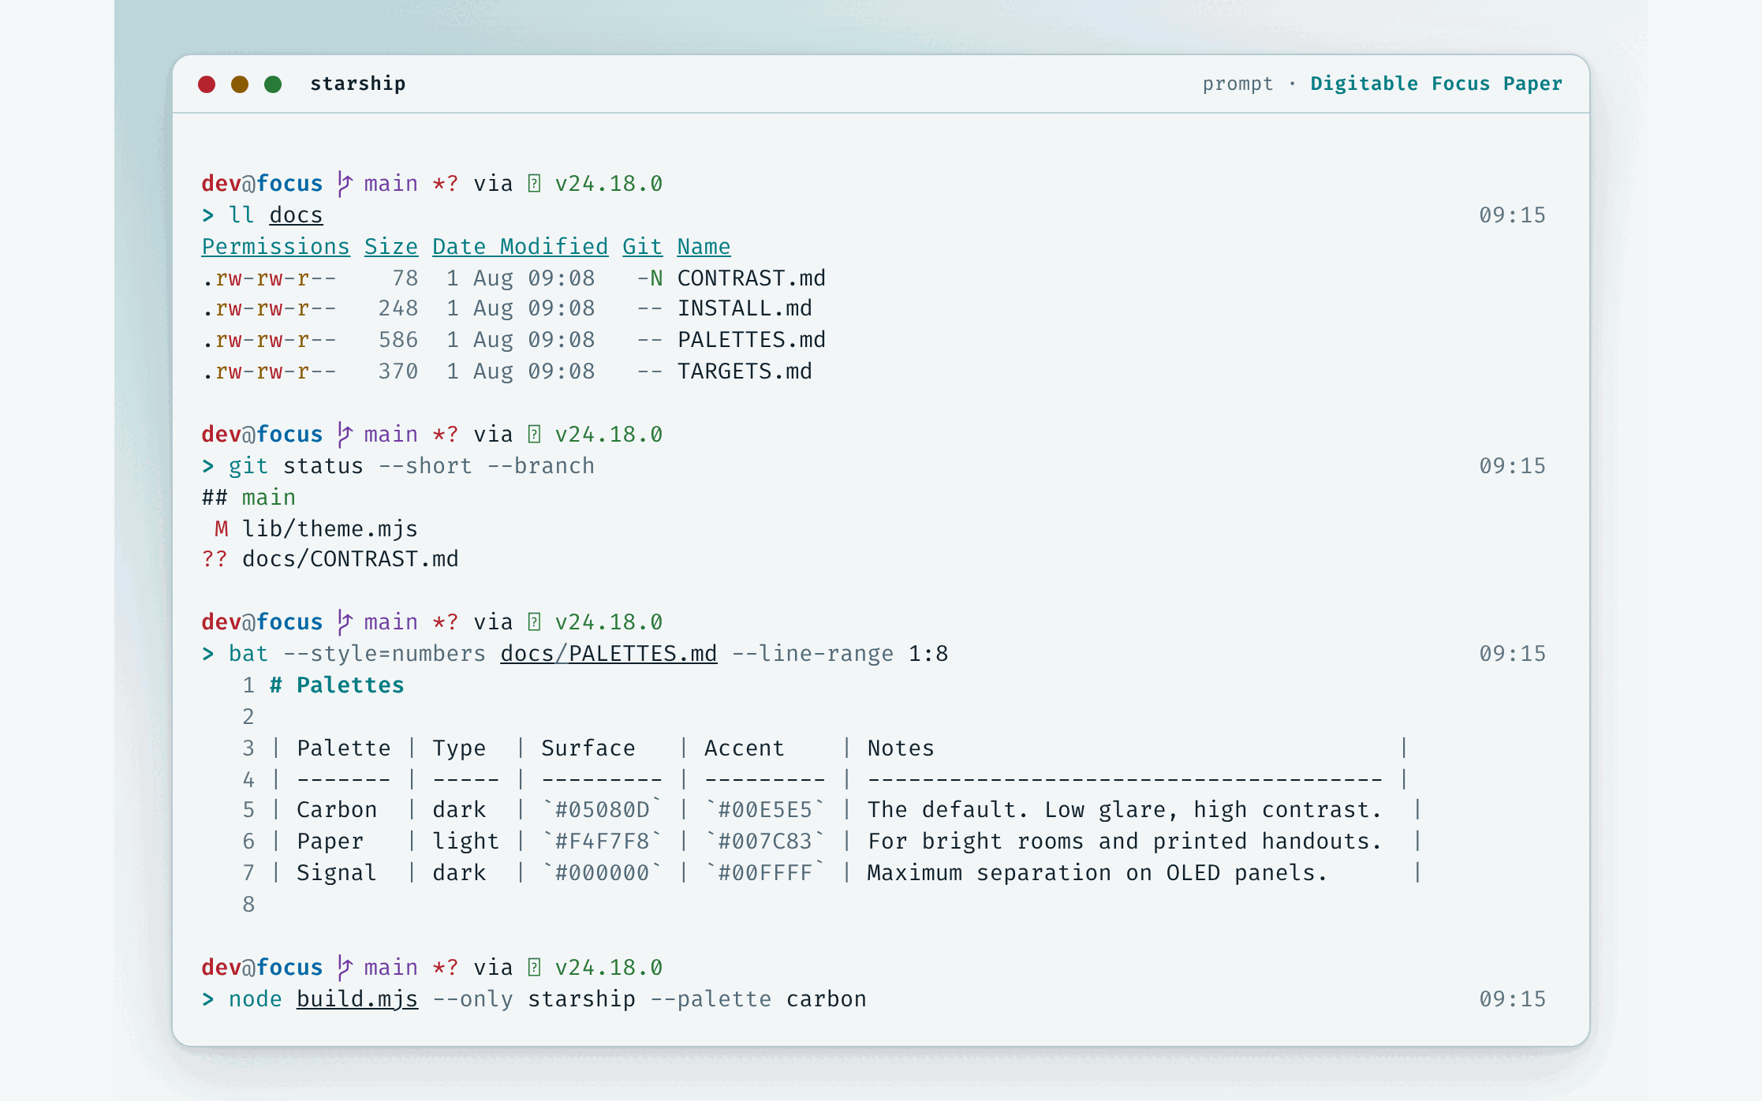The width and height of the screenshot is (1762, 1101).
Task: Click the underlined "docs" argument after ll
Action: tap(296, 215)
